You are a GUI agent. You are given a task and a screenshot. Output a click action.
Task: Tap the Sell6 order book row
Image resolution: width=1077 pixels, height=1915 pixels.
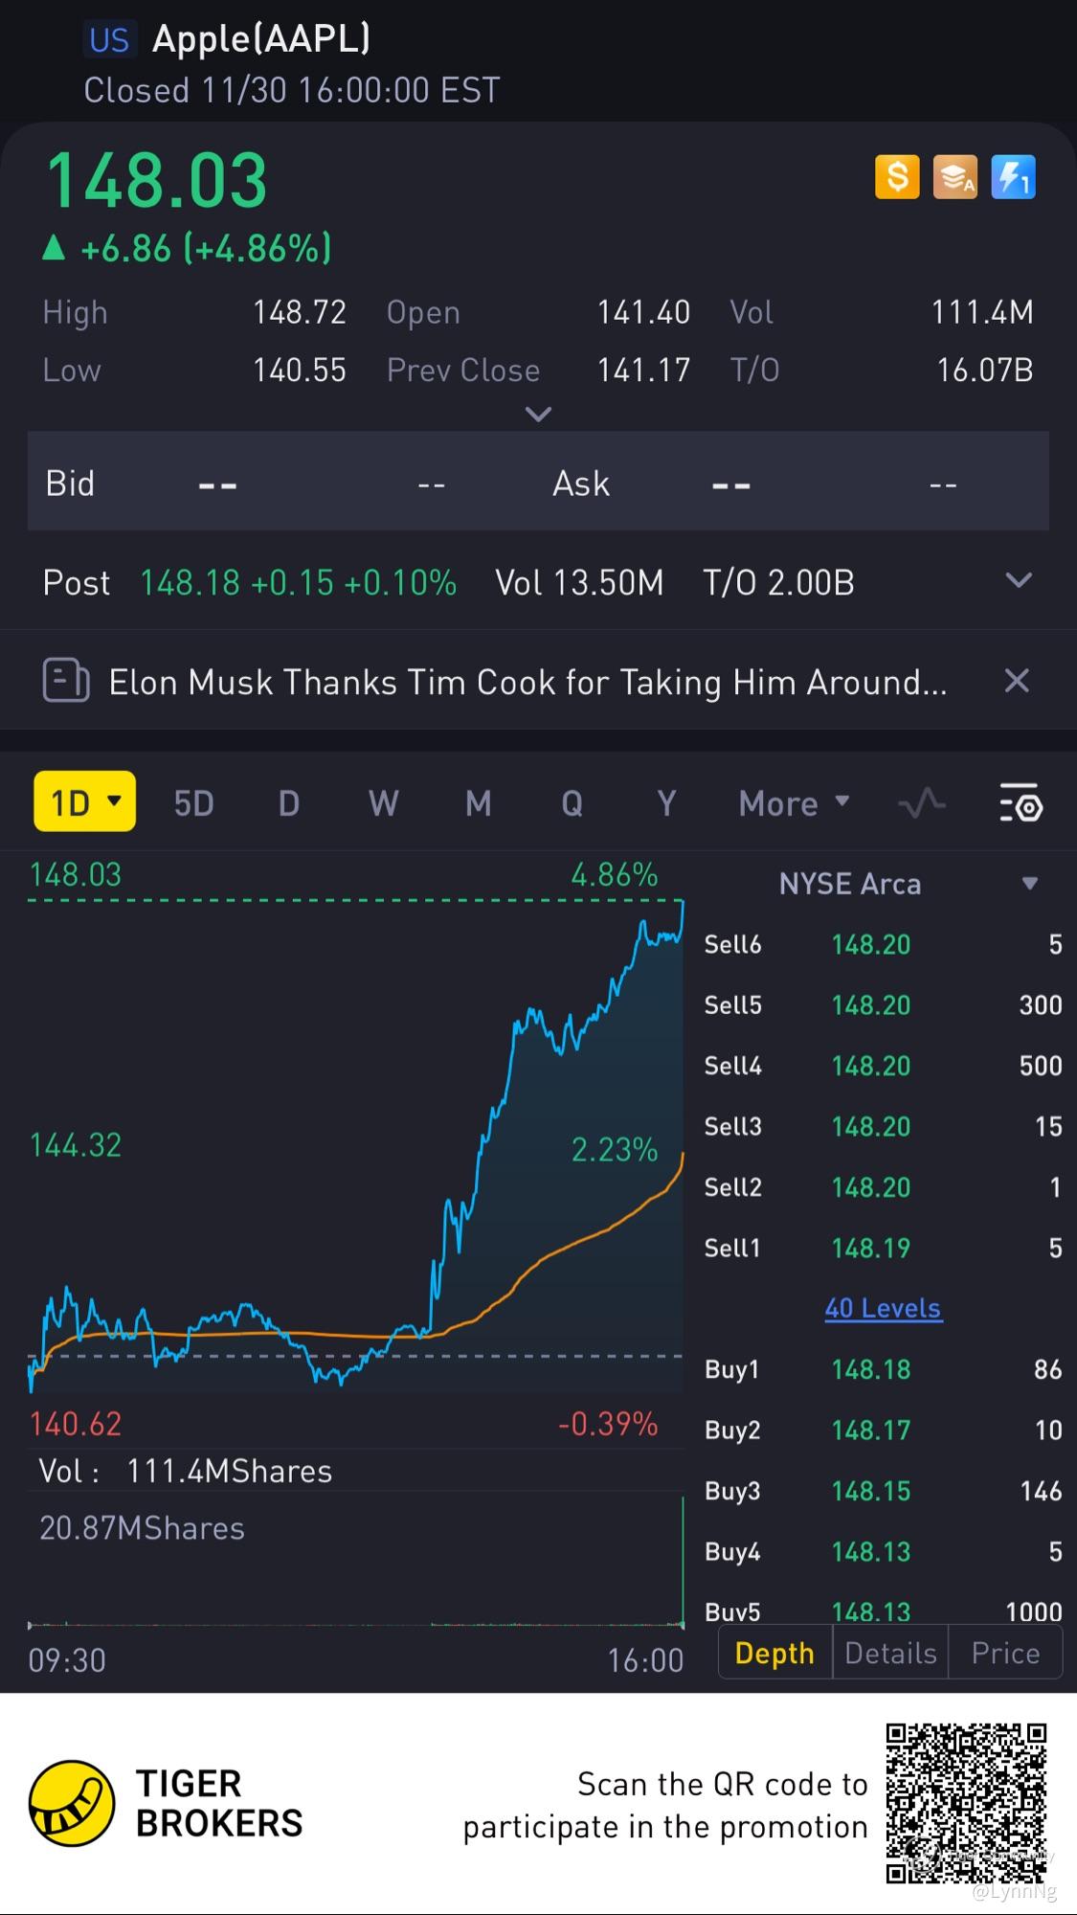[x=883, y=944]
